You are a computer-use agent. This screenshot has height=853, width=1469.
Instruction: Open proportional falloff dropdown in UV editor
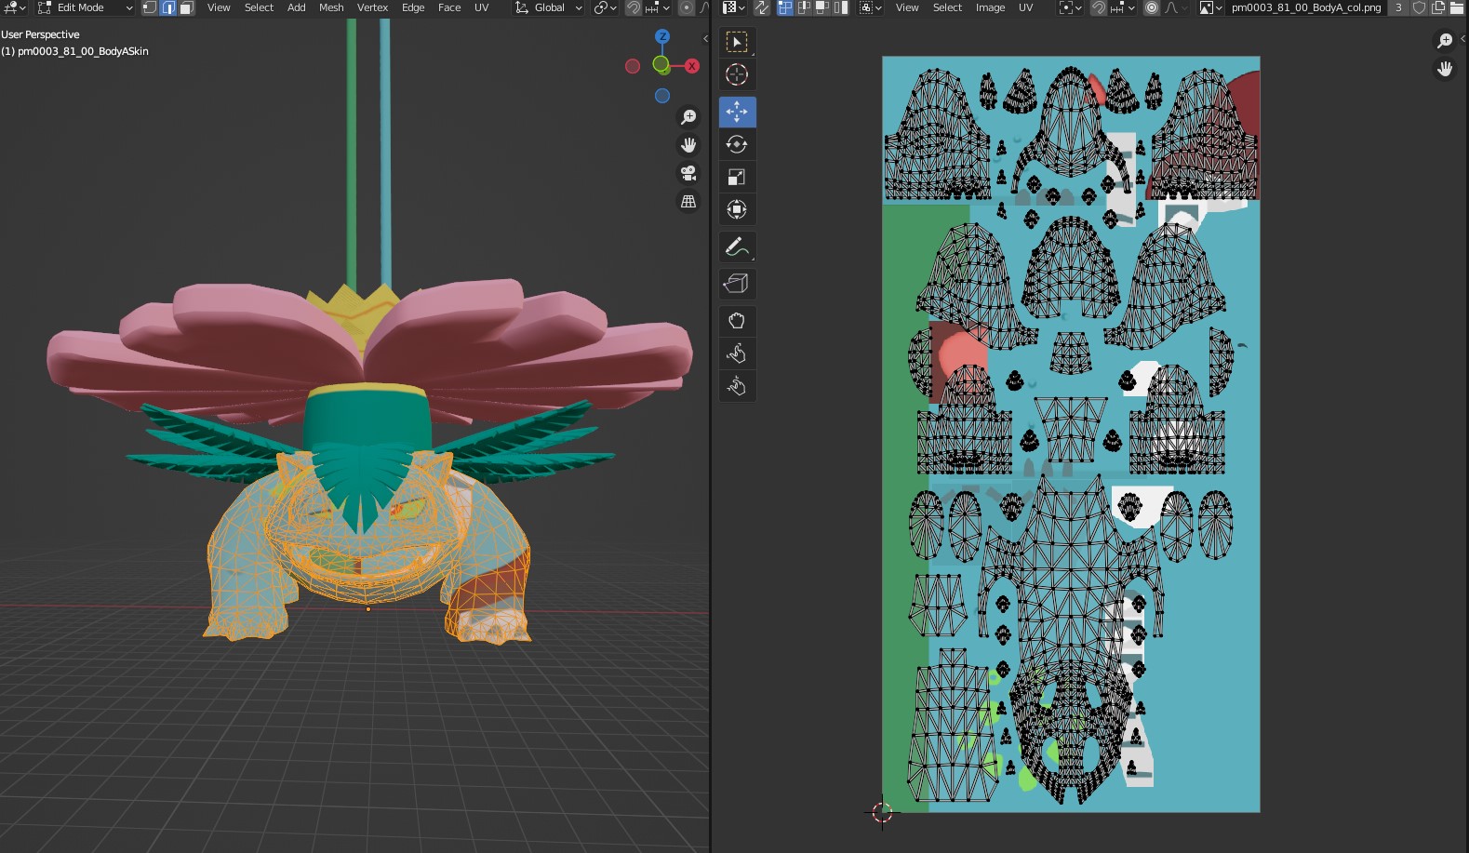point(1175,7)
